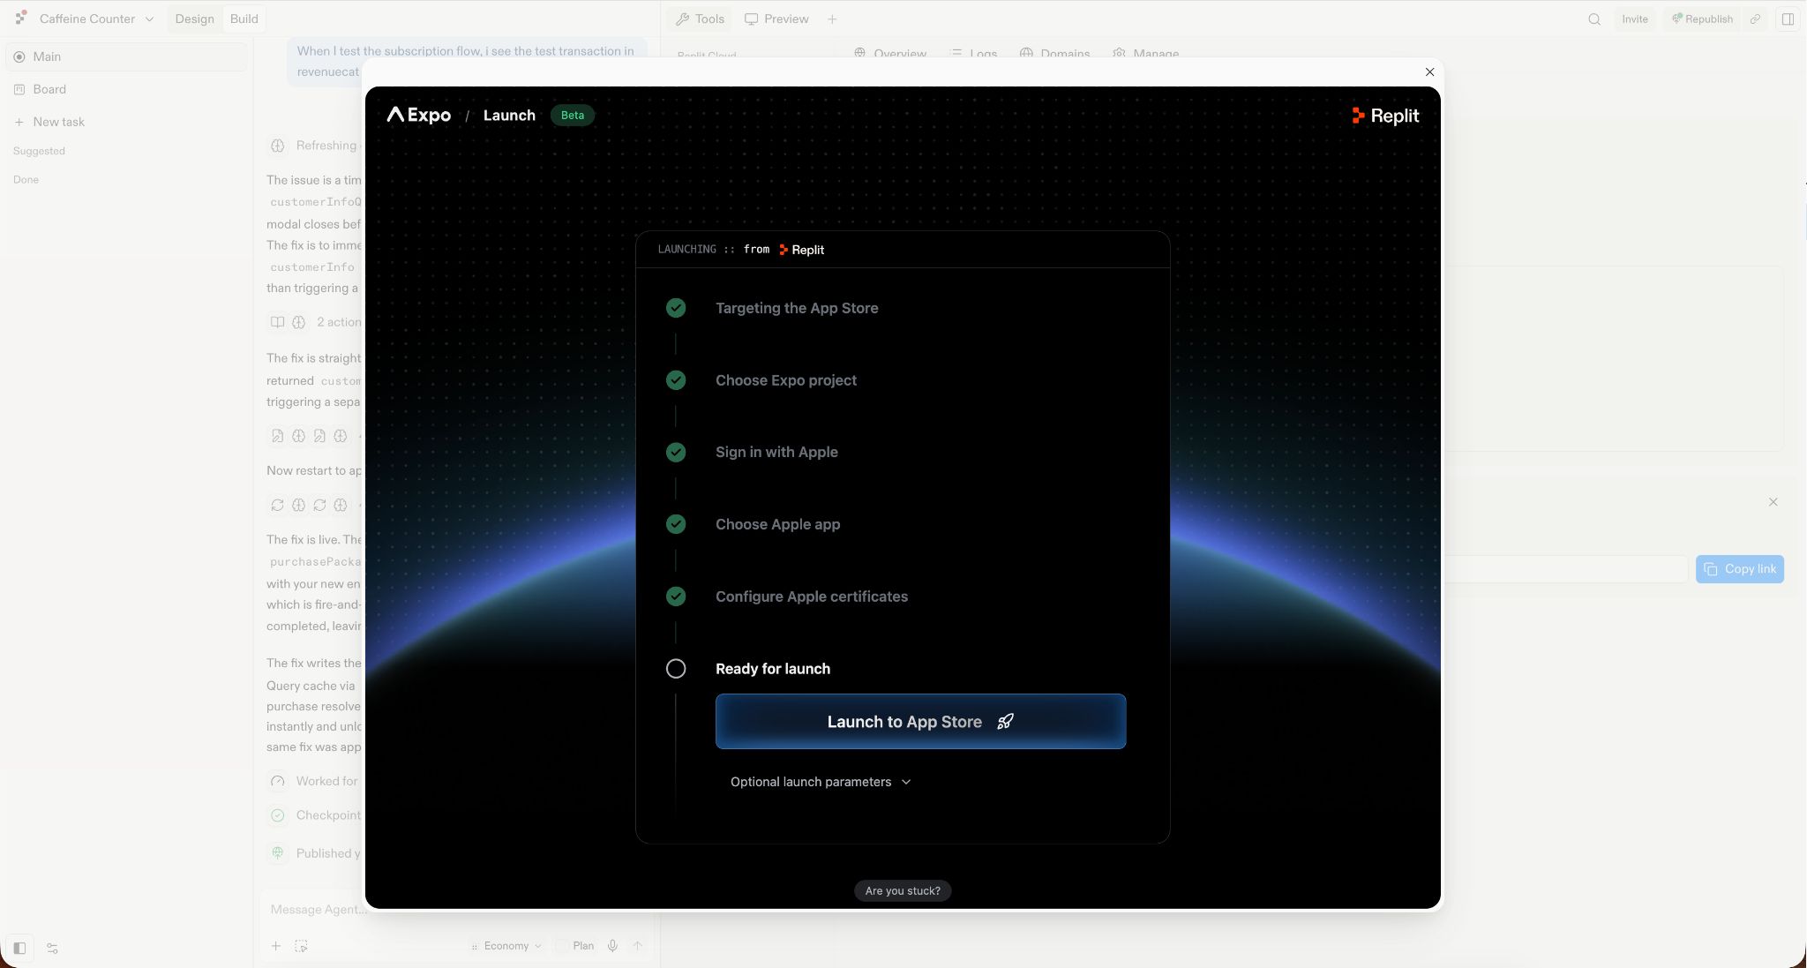1807x968 pixels.
Task: Click the element selector icon below message box
Action: 301,946
